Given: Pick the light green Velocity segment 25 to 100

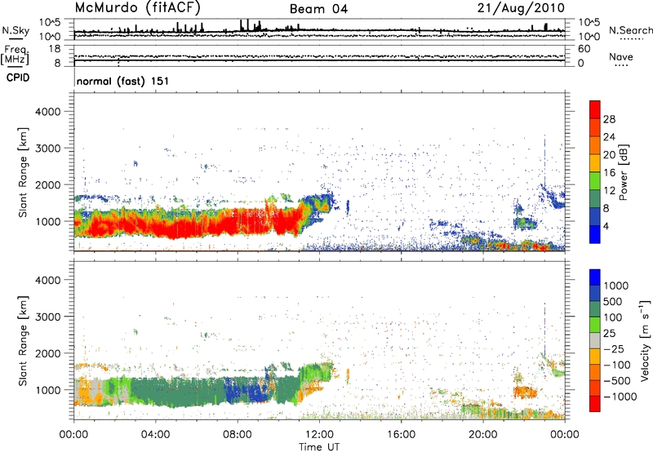Looking at the screenshot, I should (x=595, y=325).
